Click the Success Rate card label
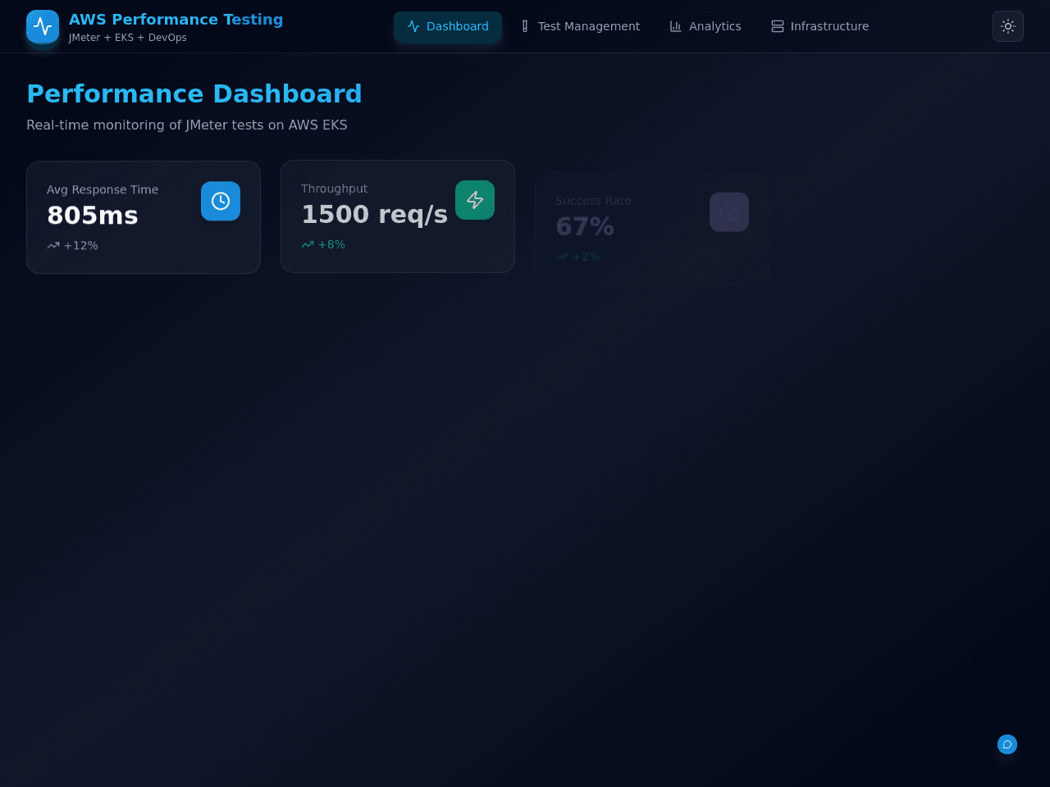 (593, 201)
